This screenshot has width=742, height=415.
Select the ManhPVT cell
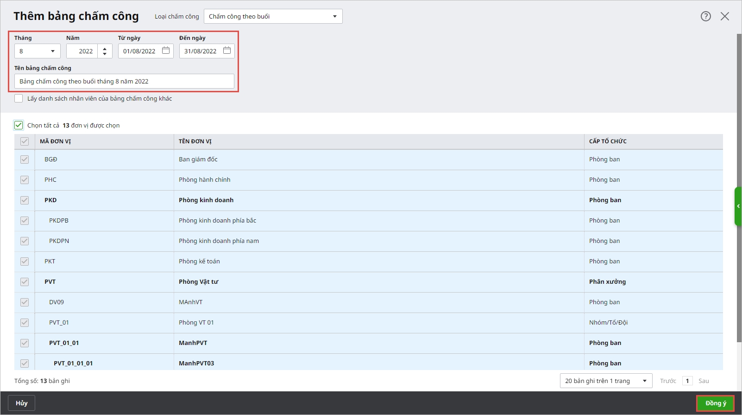pyautogui.click(x=379, y=343)
